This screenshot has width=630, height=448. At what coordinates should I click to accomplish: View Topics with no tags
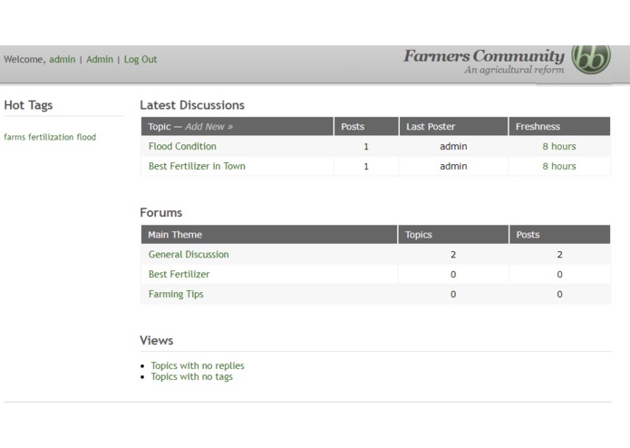pos(191,376)
